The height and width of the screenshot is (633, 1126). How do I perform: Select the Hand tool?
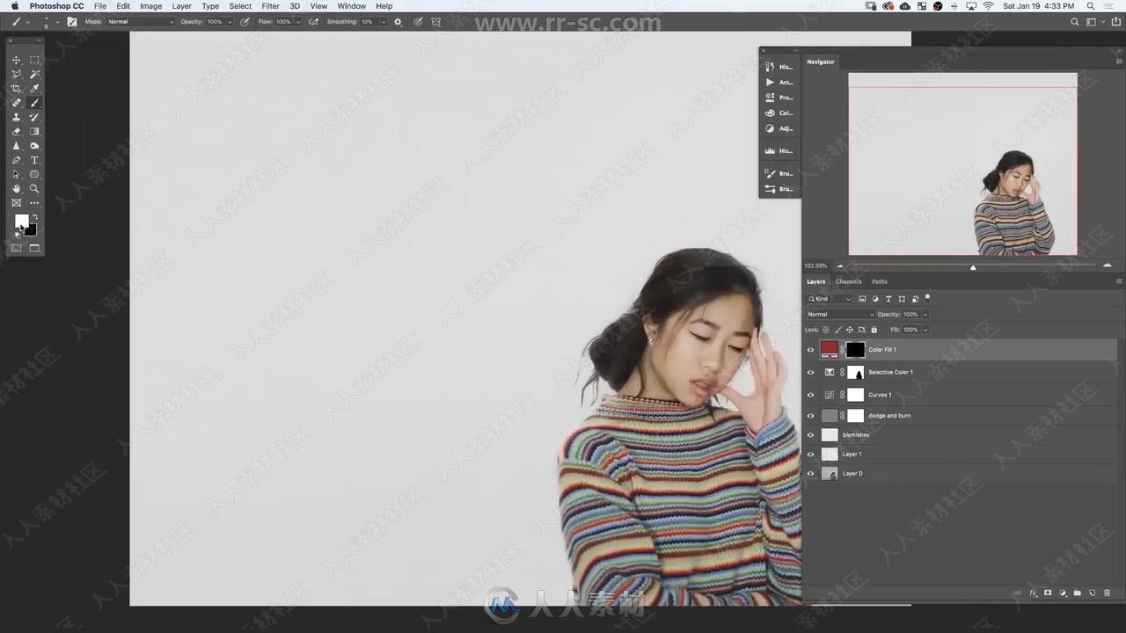point(16,188)
